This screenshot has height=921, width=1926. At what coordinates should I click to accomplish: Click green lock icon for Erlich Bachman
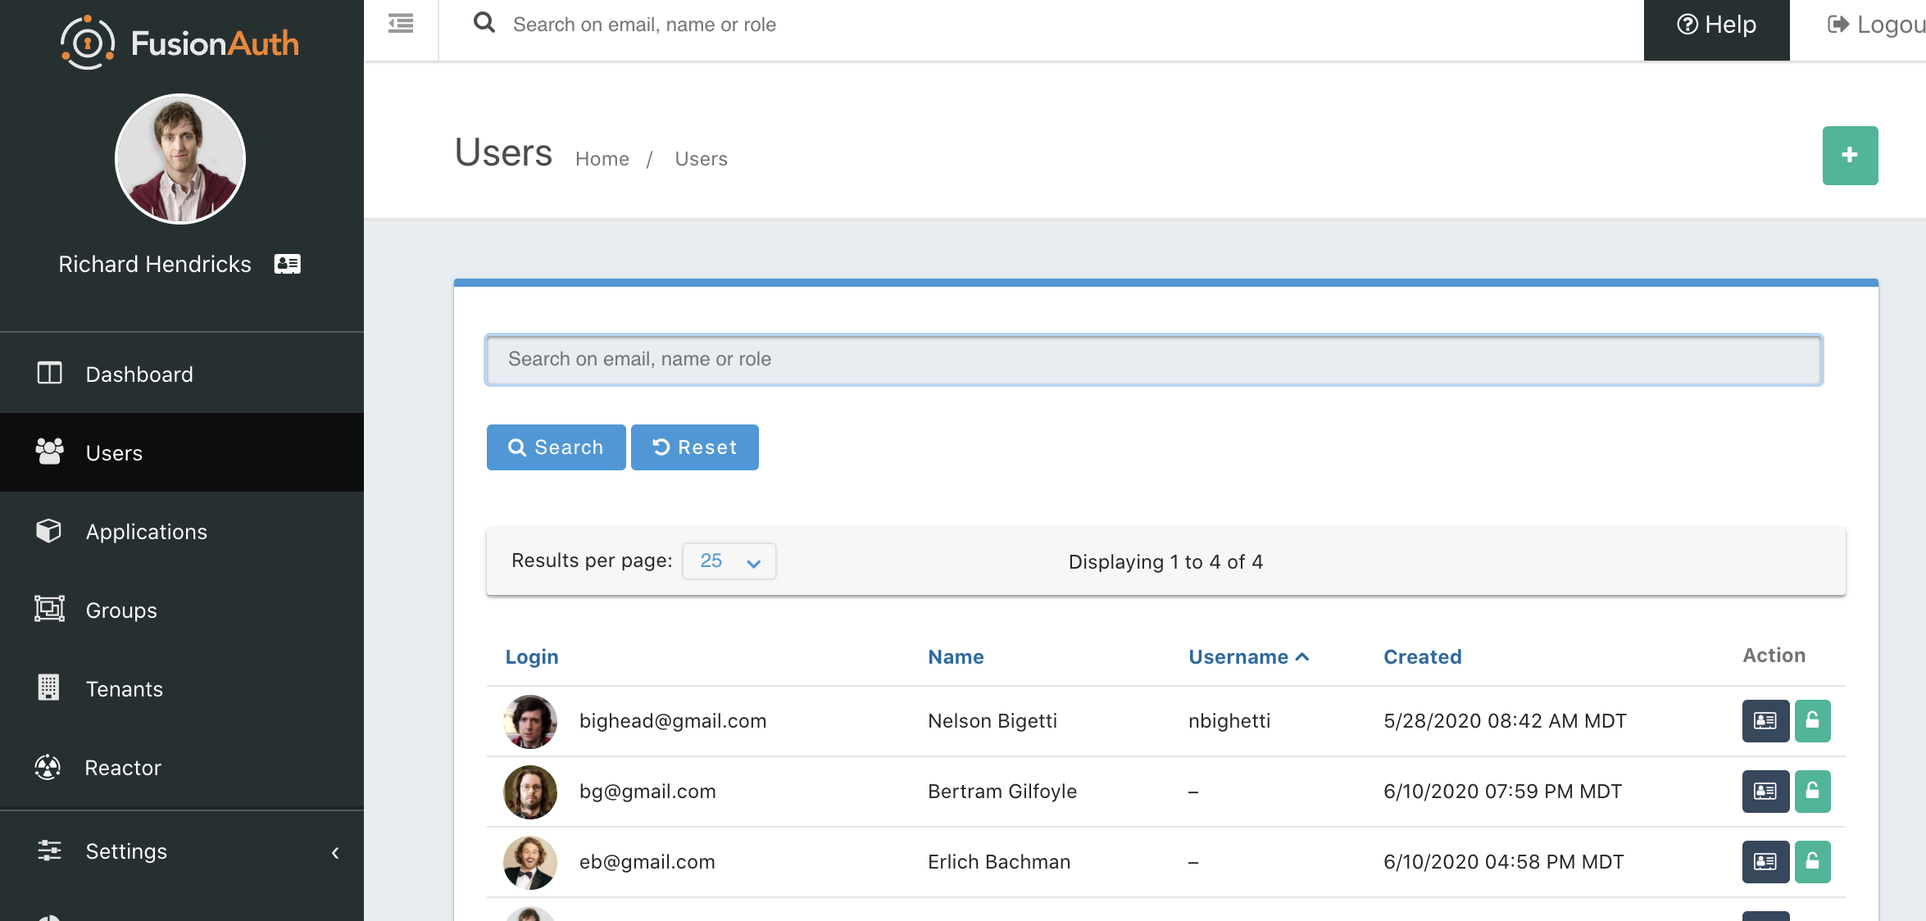pos(1812,862)
